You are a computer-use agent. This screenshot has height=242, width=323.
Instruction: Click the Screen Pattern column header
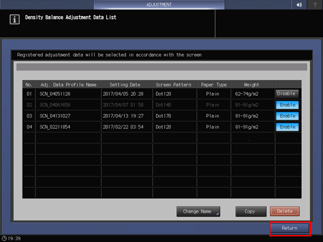174,85
